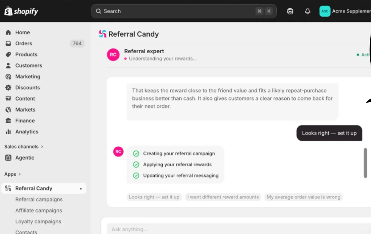Click the 'Referral expert' title

144,51
